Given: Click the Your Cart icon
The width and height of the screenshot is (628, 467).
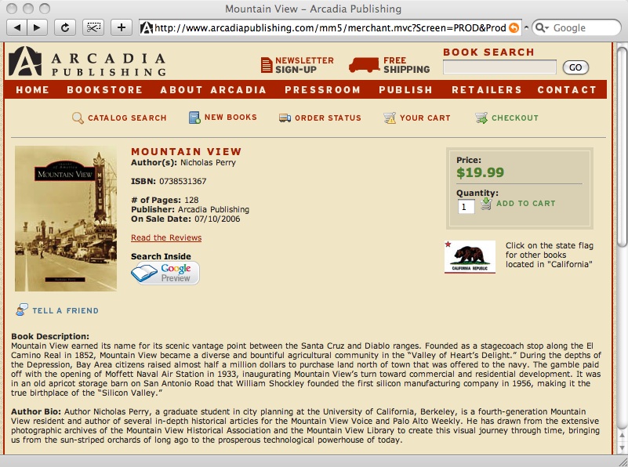Looking at the screenshot, I should pos(390,118).
